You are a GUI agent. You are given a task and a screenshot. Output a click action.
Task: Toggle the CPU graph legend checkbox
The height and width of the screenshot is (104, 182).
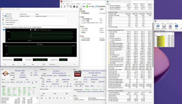point(31,30)
